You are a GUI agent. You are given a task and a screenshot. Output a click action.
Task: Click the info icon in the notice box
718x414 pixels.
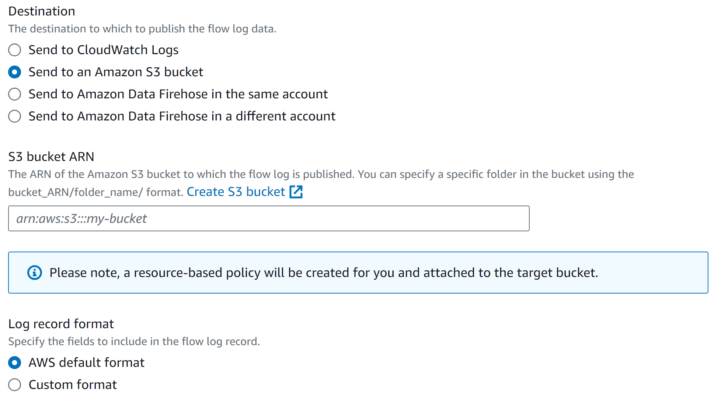[x=35, y=273]
